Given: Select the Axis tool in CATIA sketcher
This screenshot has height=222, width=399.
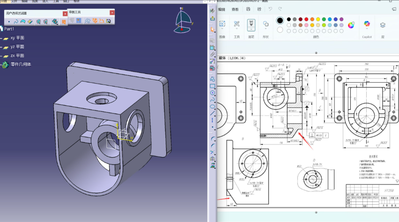Looking at the screenshot, I should [213, 120].
